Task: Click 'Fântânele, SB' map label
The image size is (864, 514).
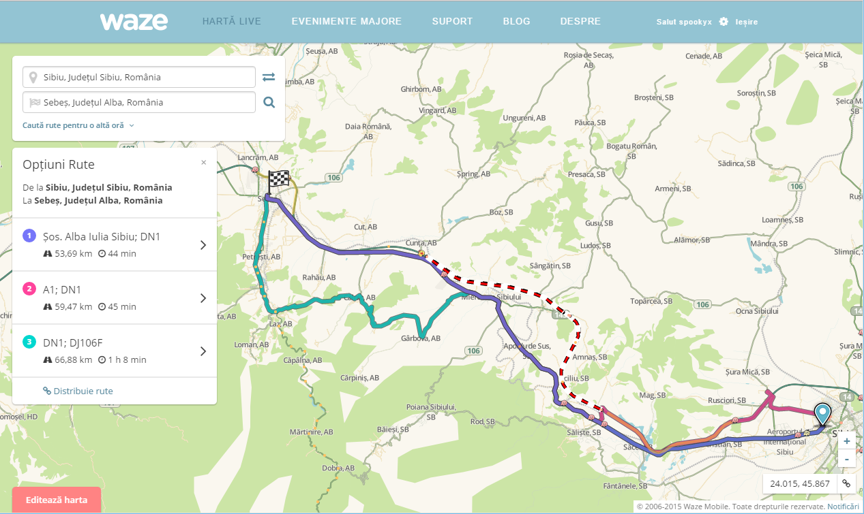Action: point(625,487)
